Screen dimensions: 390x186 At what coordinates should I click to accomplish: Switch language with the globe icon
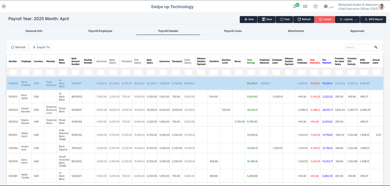click(x=326, y=6)
